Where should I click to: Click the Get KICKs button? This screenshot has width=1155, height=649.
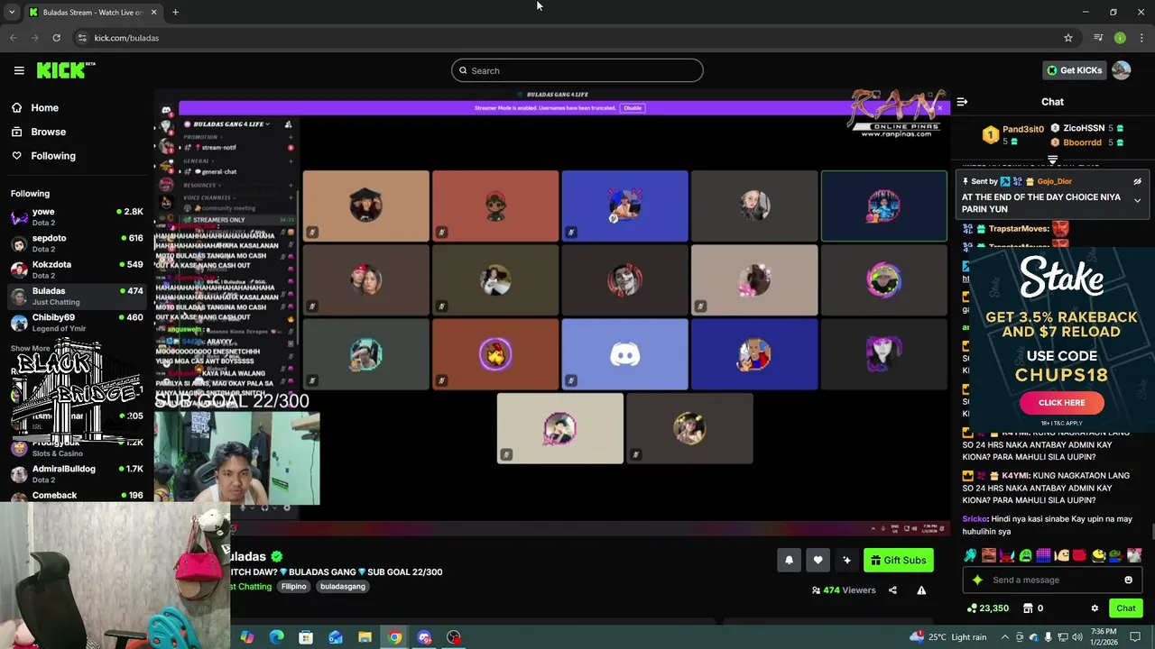(x=1074, y=70)
